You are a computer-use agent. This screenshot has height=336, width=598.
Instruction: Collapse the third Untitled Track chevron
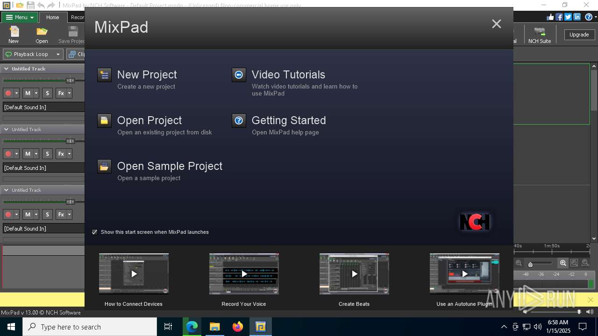pyautogui.click(x=7, y=190)
